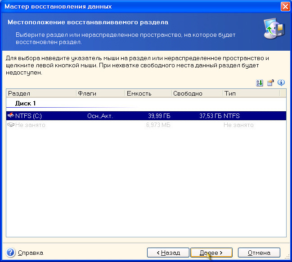The height and width of the screenshot is (262, 292).
Task: Click the sort A-Z toolbar icon
Action: [x=260, y=83]
